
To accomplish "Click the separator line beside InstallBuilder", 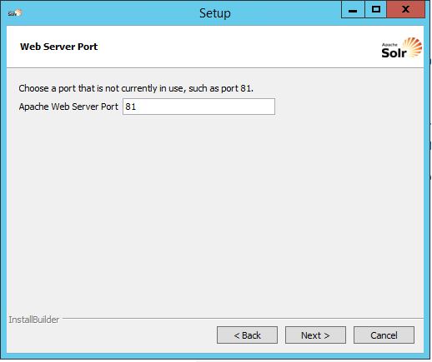I will [243, 319].
